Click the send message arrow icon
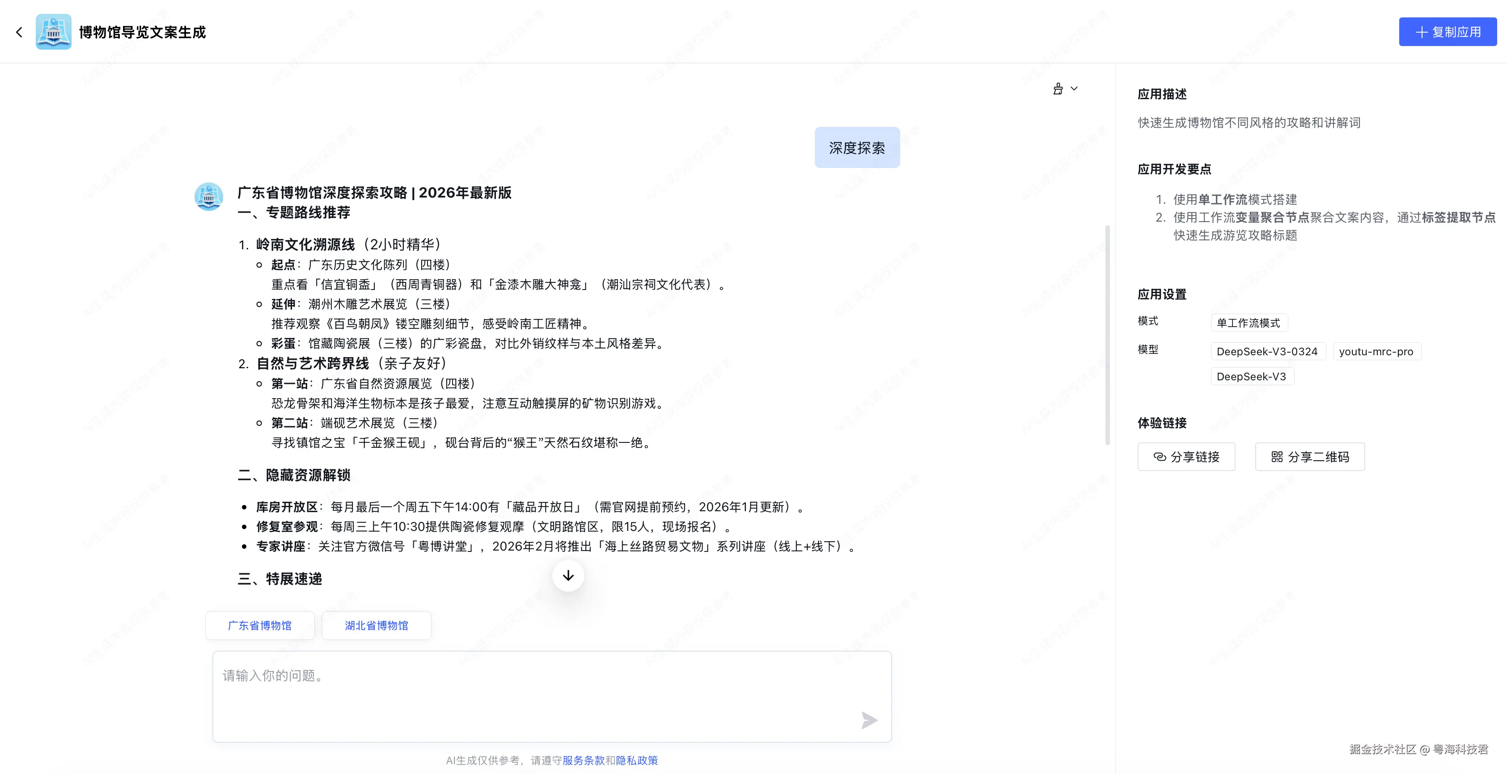 (869, 720)
